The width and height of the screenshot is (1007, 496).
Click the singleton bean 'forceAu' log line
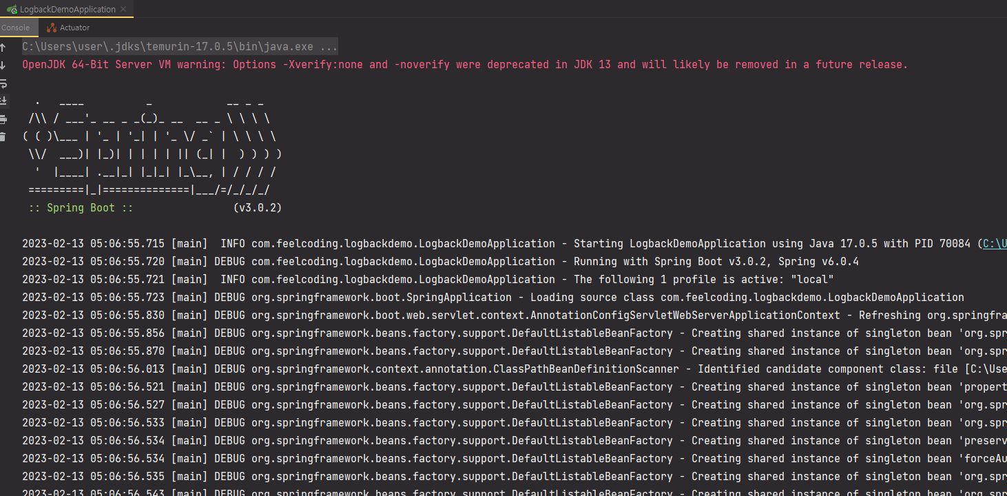515,458
